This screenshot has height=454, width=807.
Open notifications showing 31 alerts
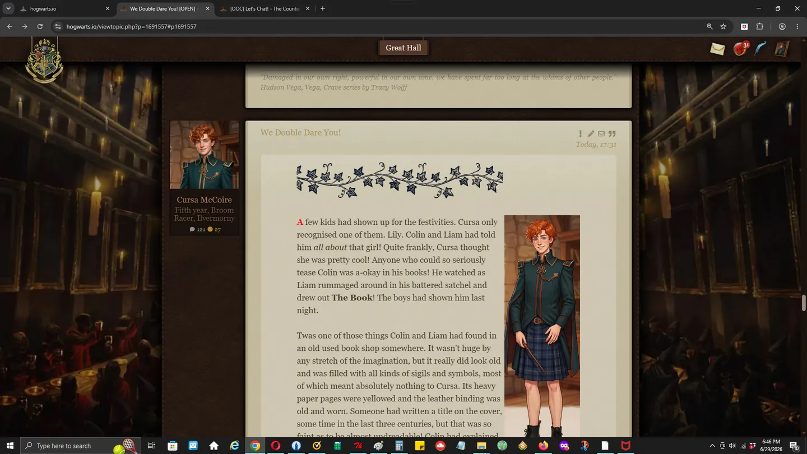click(741, 49)
